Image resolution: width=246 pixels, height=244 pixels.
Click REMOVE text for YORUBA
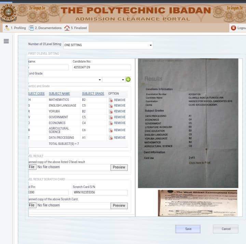120,111
